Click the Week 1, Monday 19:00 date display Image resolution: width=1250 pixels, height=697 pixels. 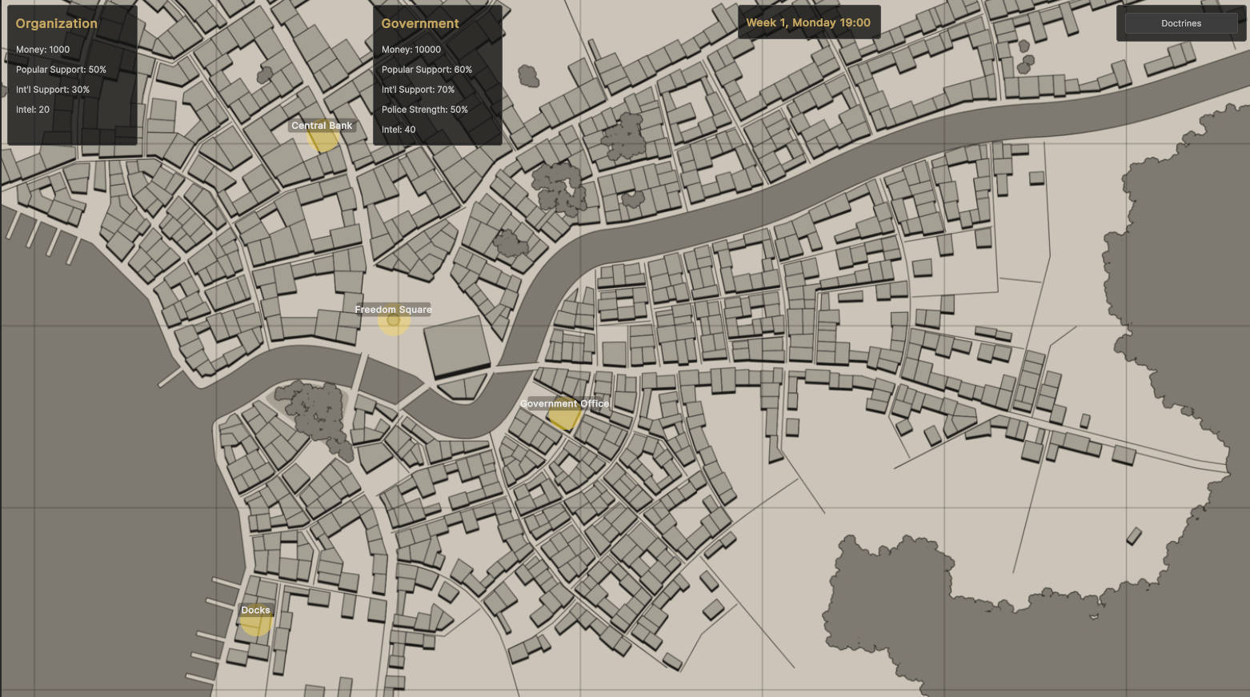pyautogui.click(x=808, y=22)
